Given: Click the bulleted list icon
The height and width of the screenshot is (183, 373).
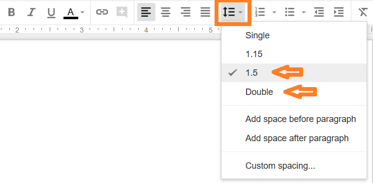Looking at the screenshot, I should 290,12.
